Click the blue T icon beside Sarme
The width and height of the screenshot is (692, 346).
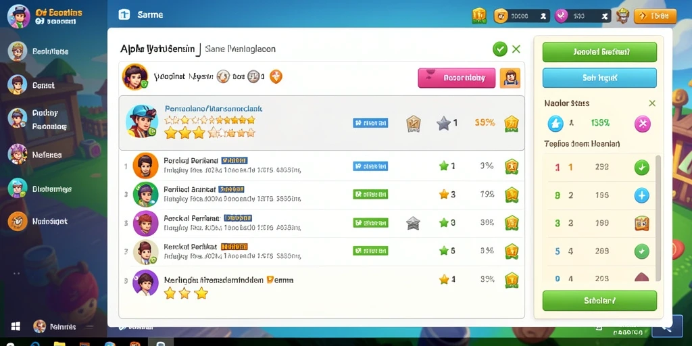124,15
